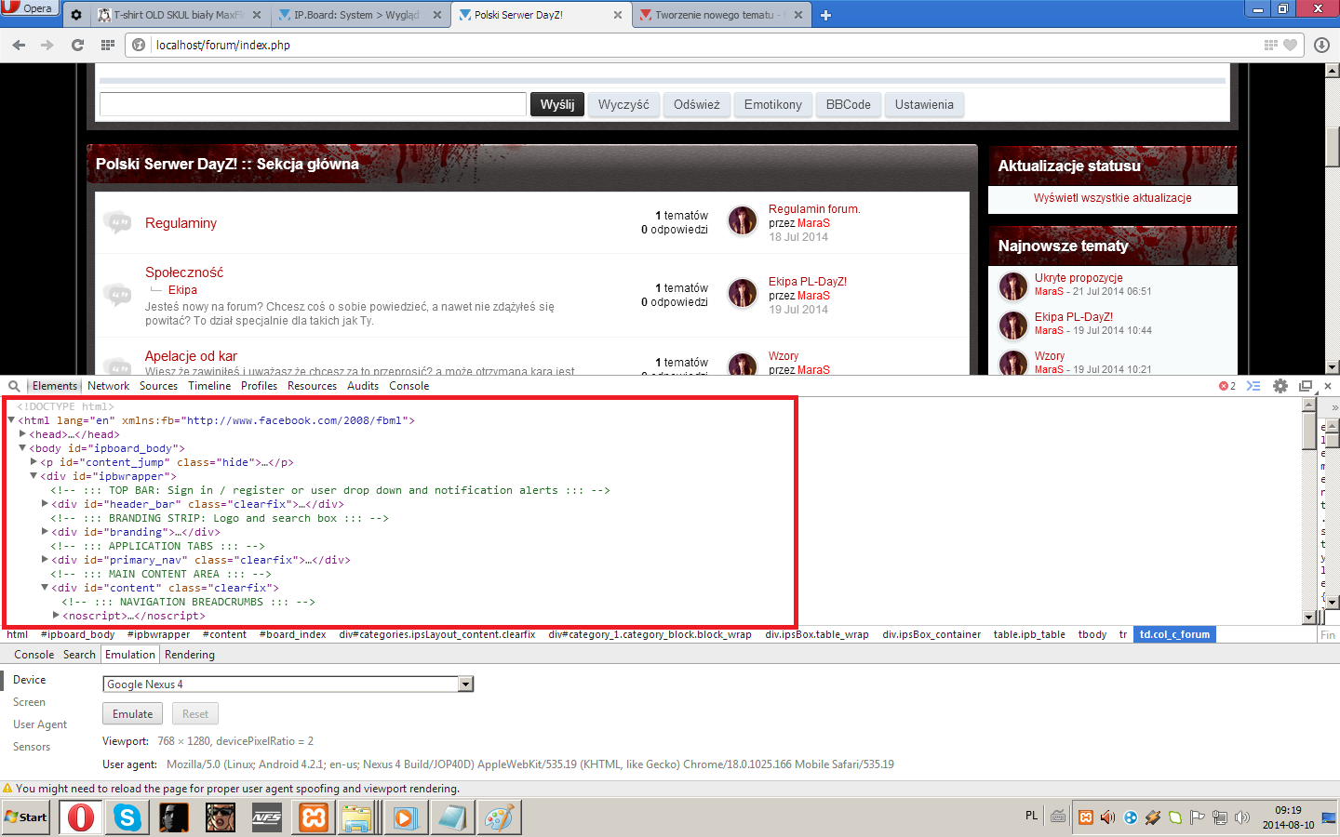
Task: Expand the div id="branding" node
Action: pyautogui.click(x=45, y=532)
